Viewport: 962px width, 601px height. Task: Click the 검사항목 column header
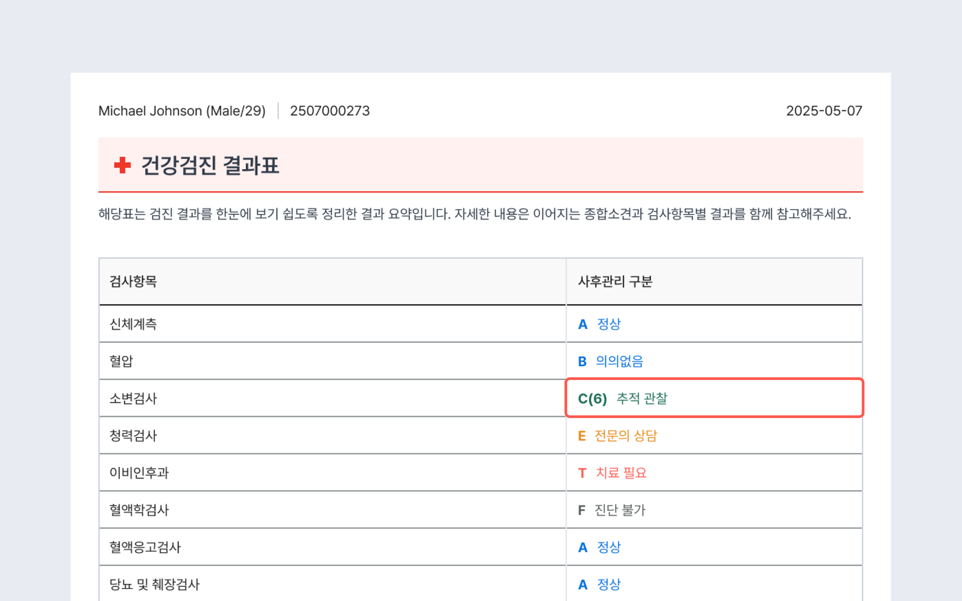pyautogui.click(x=133, y=281)
